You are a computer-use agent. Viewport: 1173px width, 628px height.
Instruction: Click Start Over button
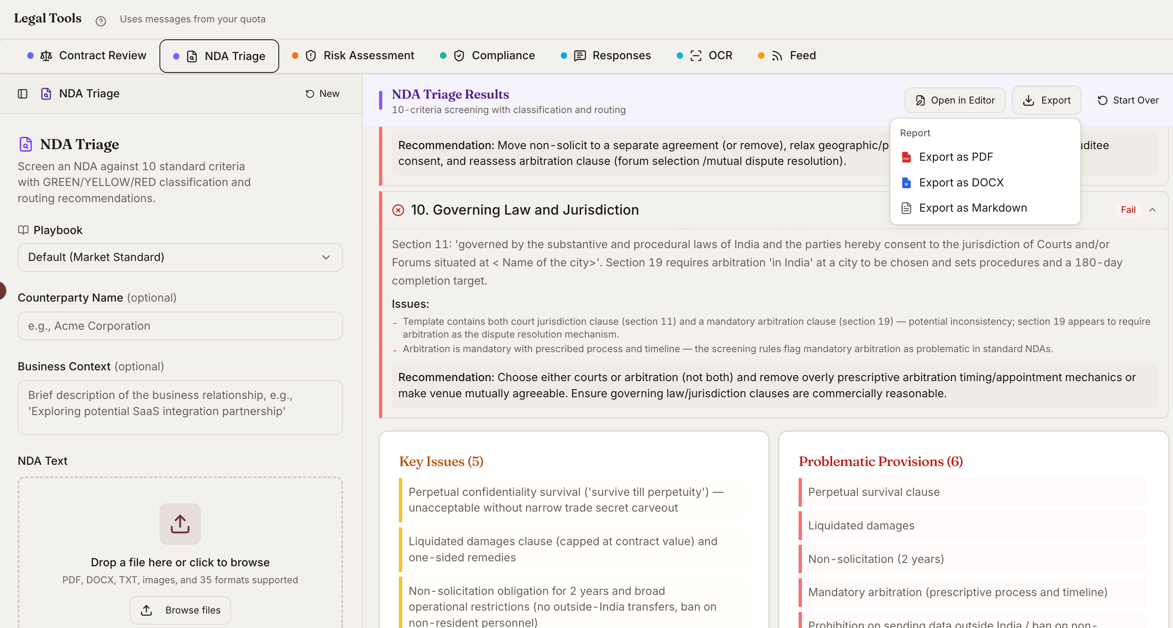click(x=1128, y=100)
